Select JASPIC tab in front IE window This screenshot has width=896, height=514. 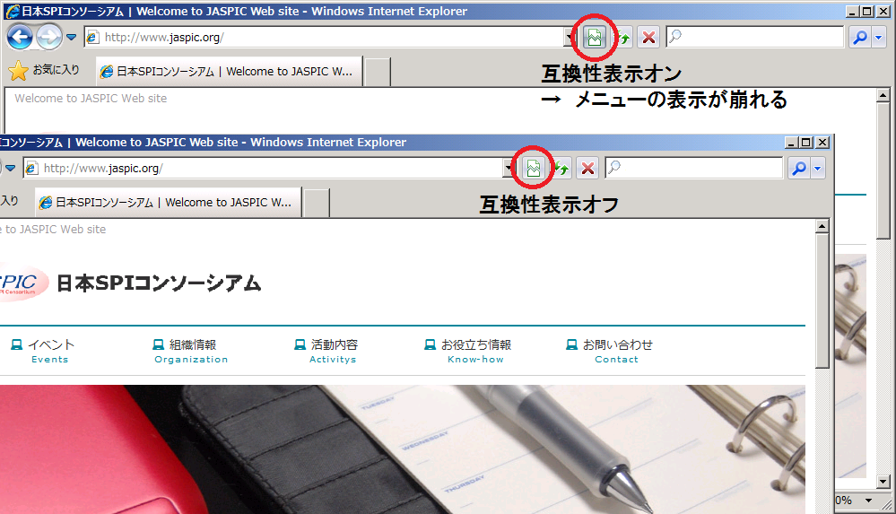pos(168,203)
